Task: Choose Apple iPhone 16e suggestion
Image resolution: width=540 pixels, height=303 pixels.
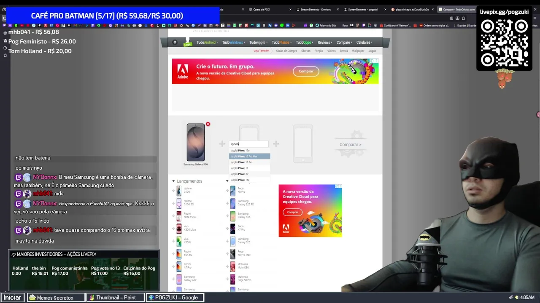Action: coord(249,180)
